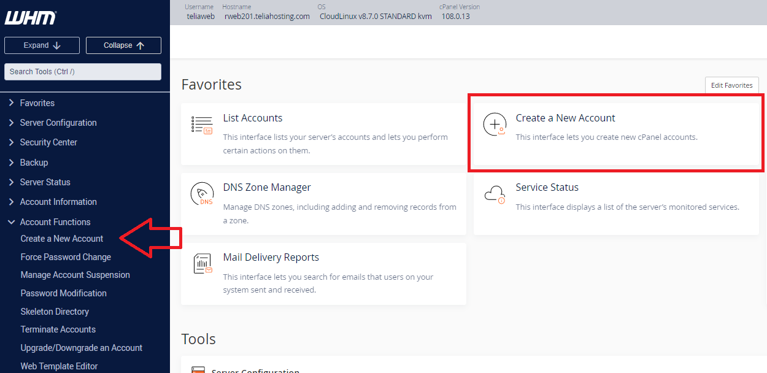
Task: Click the Collapse button
Action: [x=123, y=45]
